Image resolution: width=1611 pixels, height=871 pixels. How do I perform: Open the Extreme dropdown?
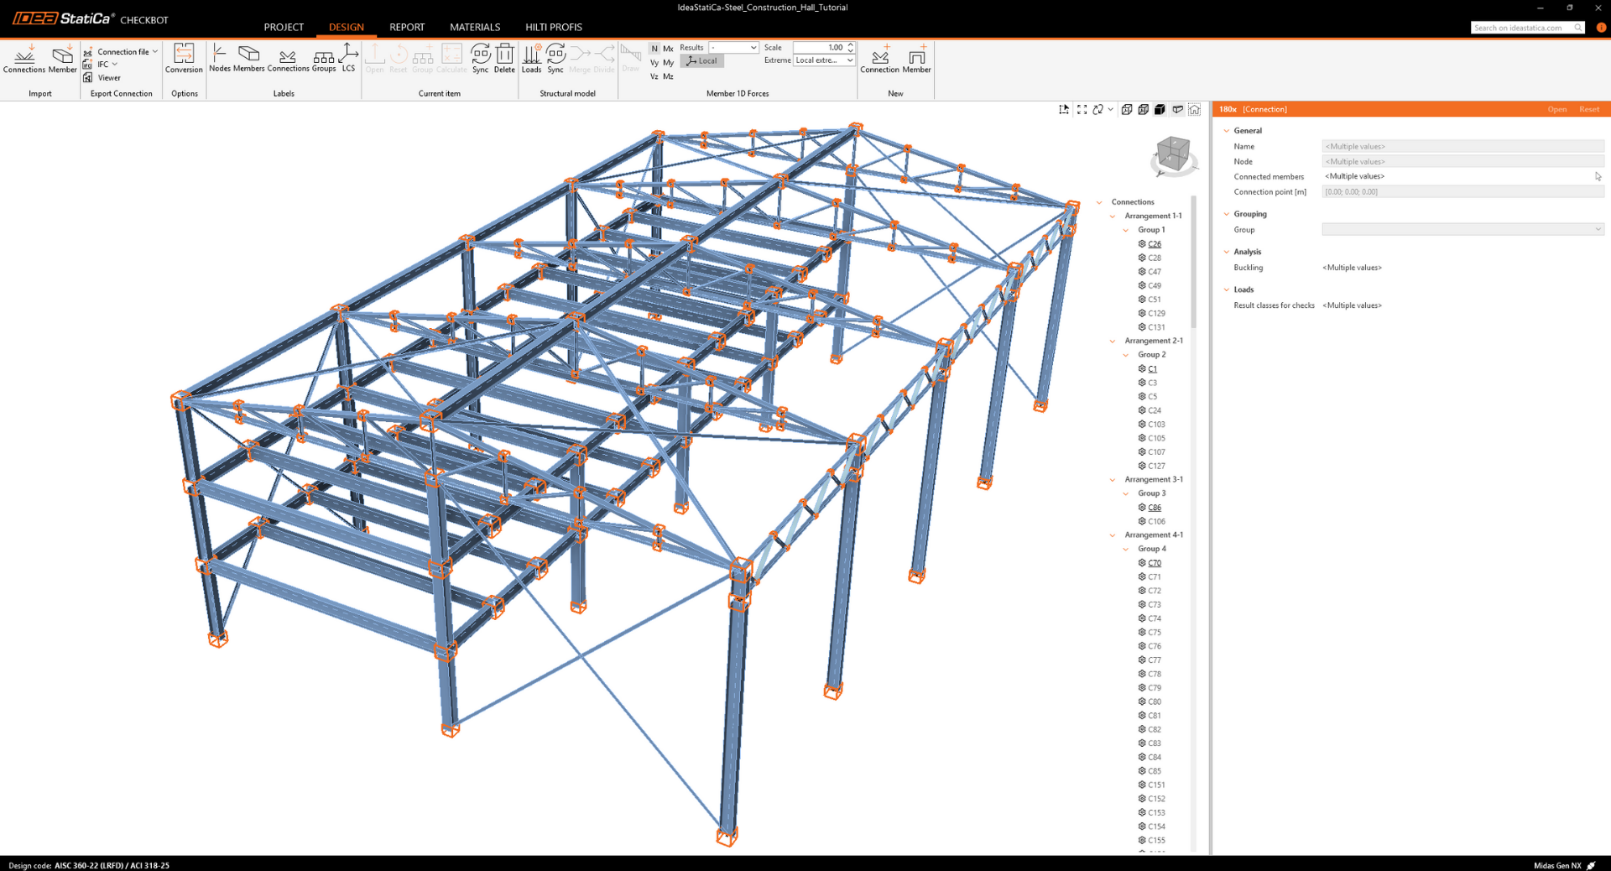point(823,60)
